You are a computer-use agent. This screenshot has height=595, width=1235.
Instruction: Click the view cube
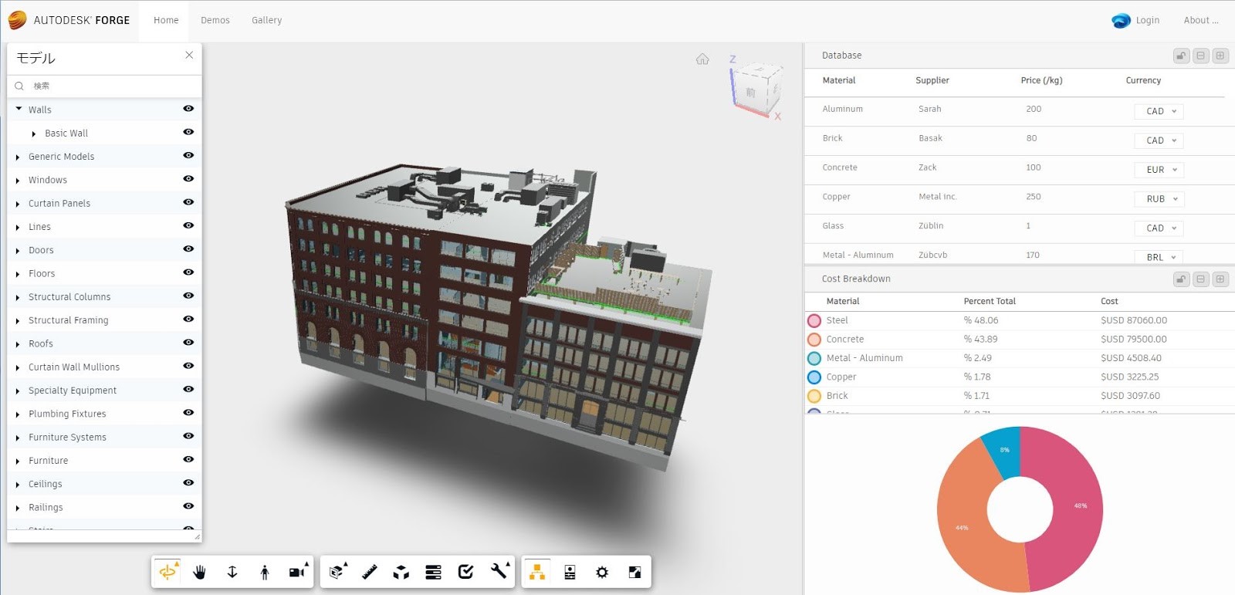coord(756,90)
